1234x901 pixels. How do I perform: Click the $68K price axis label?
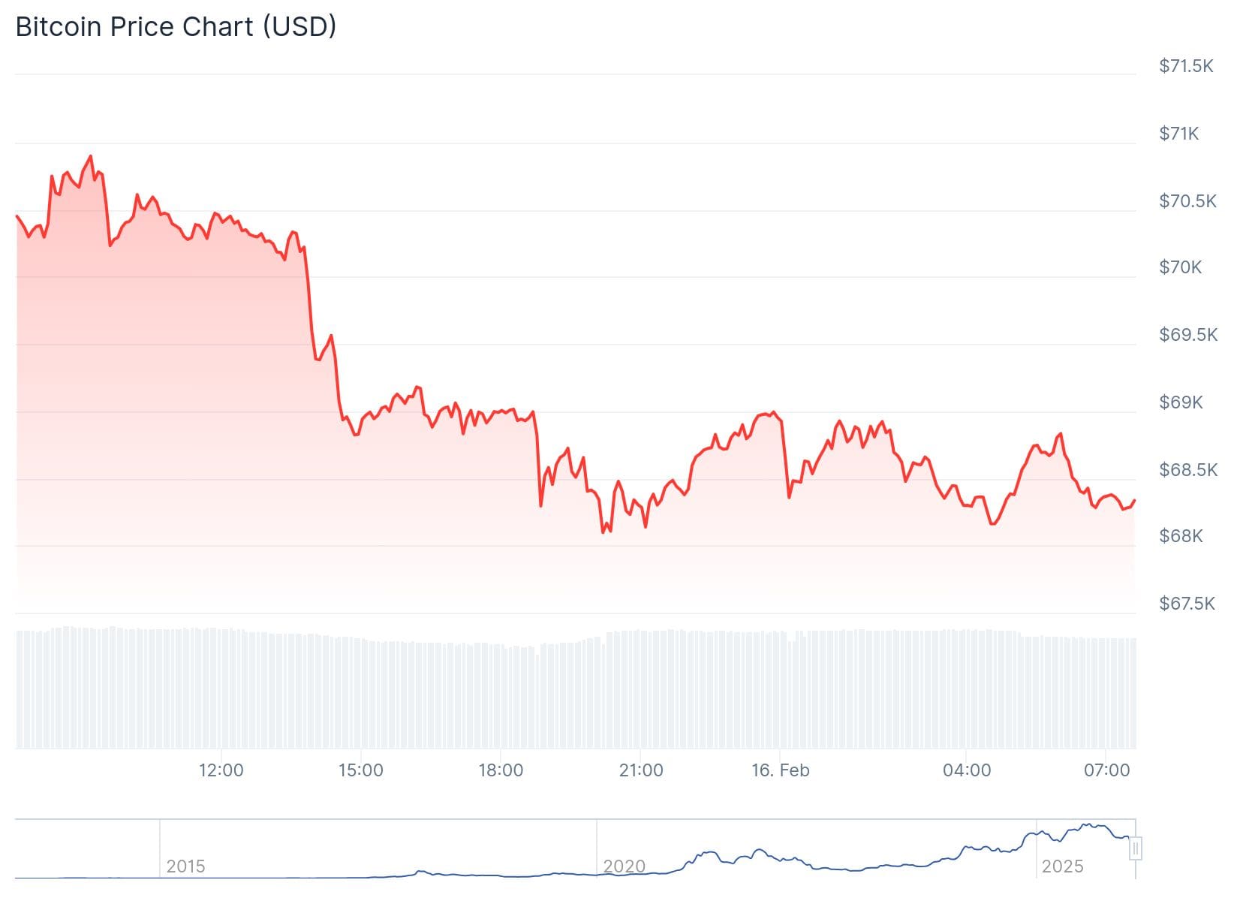[1181, 536]
